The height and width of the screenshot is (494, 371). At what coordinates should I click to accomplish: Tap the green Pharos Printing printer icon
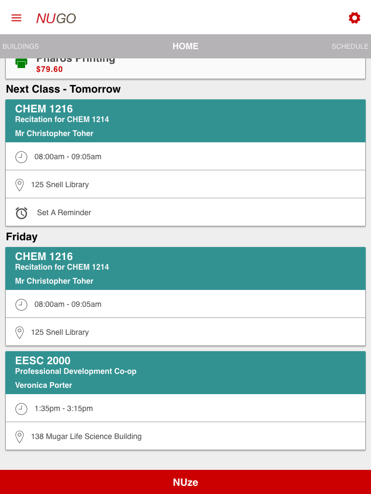pyautogui.click(x=21, y=63)
